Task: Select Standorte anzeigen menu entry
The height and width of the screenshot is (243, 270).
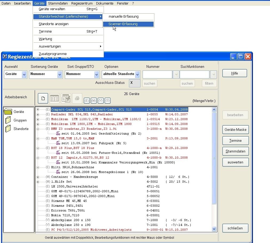Action: (68, 24)
